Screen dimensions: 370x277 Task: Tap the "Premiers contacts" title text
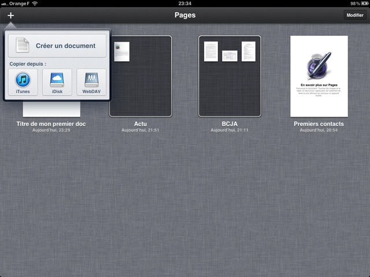tap(319, 123)
